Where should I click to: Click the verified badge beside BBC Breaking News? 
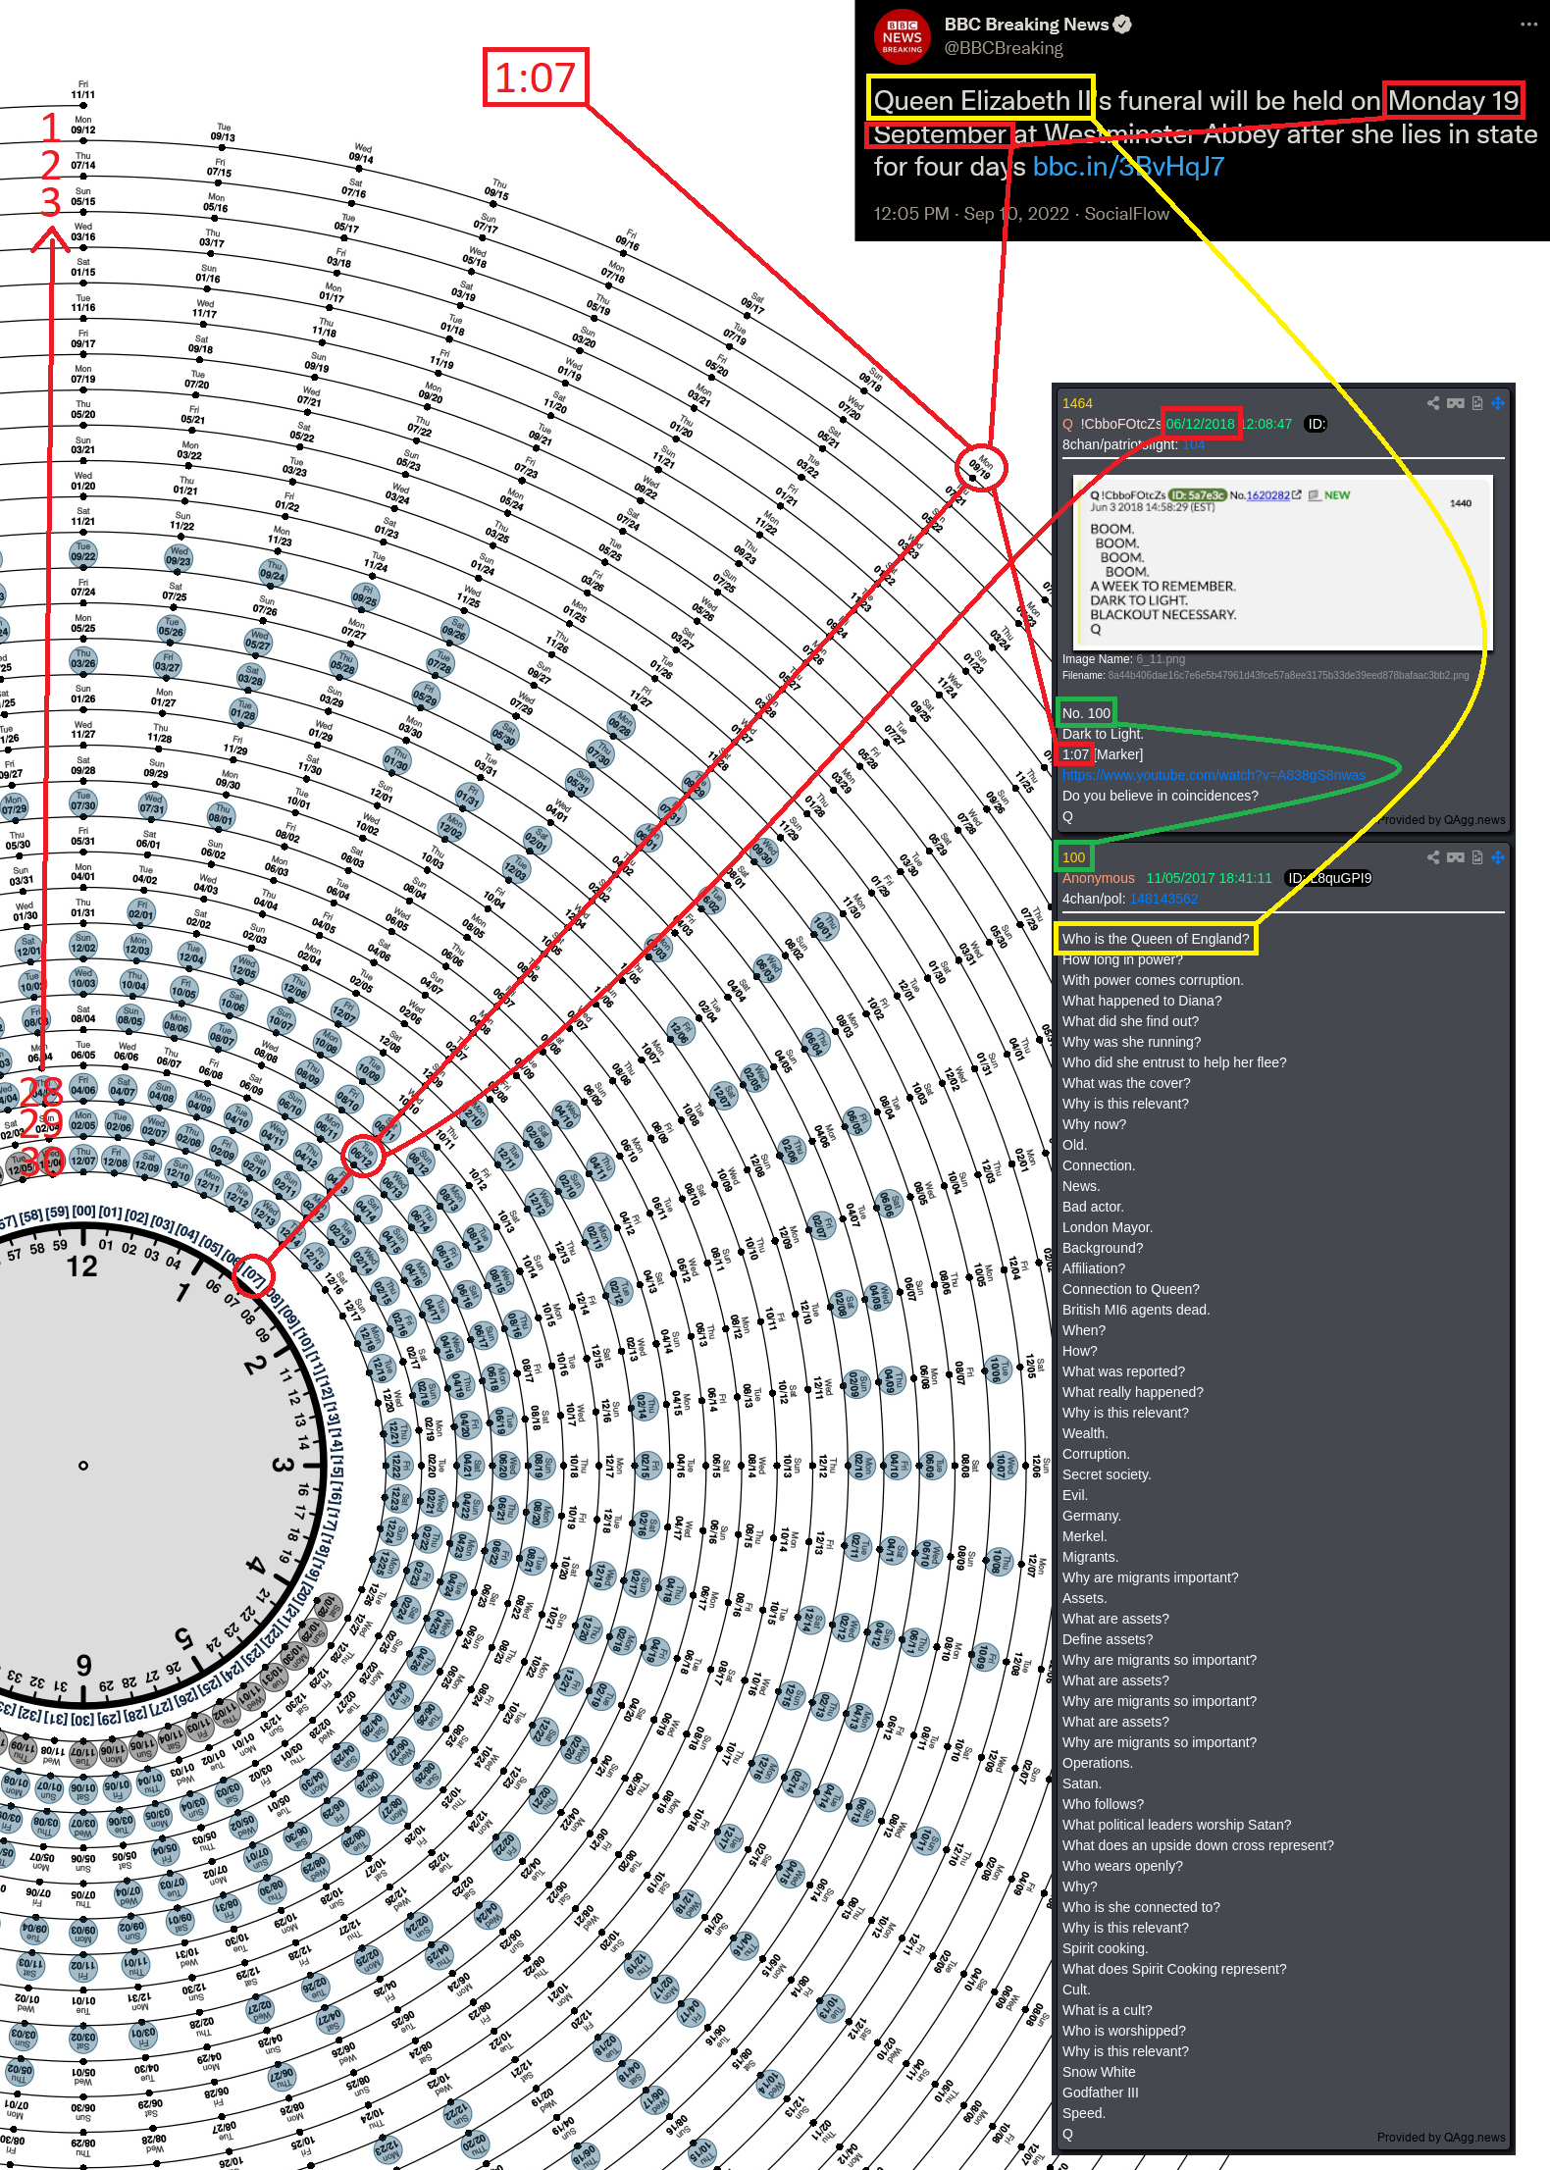1123,25
